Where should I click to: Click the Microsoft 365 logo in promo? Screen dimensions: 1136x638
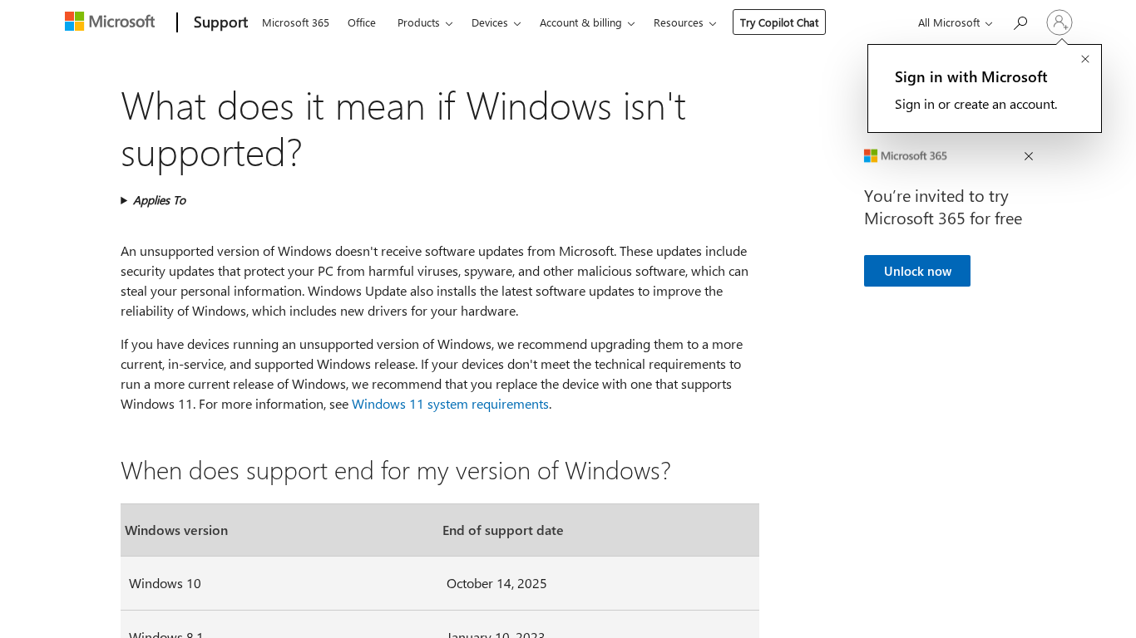tap(906, 156)
